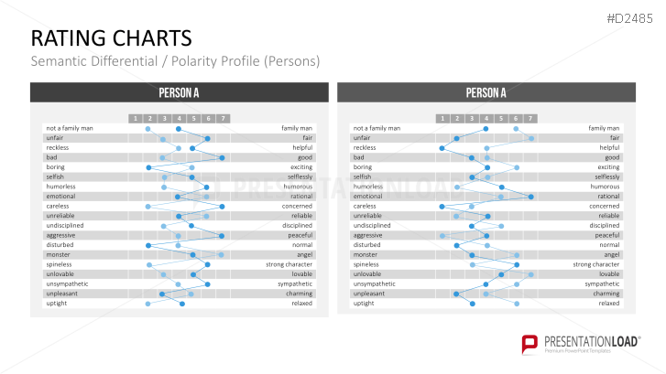
Task: Click the "family man" label in left chart
Action: click(x=296, y=128)
